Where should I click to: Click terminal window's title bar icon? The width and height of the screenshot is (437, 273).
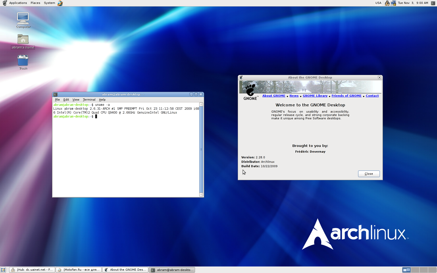click(x=55, y=94)
